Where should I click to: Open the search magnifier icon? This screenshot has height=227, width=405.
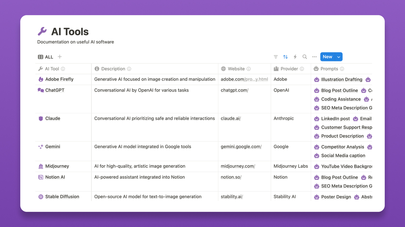click(305, 57)
